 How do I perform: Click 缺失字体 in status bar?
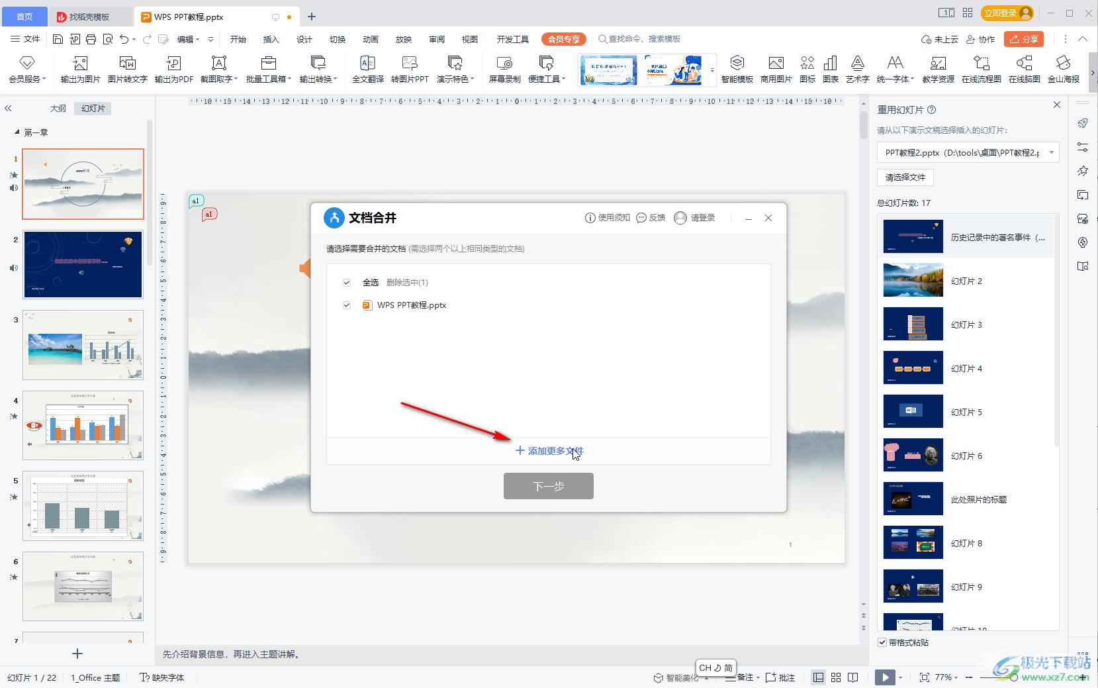pyautogui.click(x=162, y=677)
